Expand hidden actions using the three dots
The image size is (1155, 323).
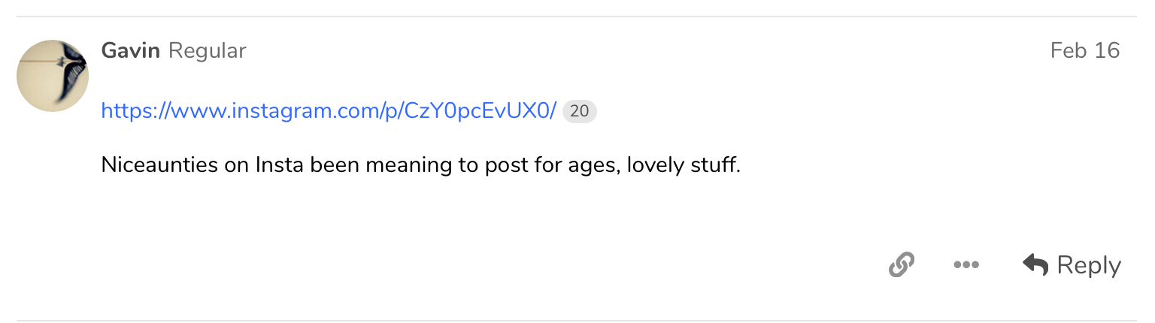pyautogui.click(x=966, y=264)
